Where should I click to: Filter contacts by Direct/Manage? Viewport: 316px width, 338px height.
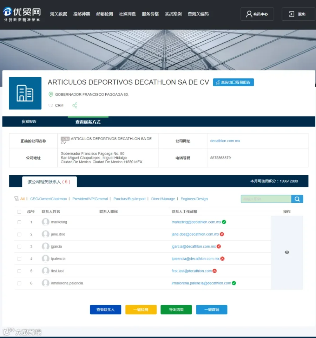[163, 199]
